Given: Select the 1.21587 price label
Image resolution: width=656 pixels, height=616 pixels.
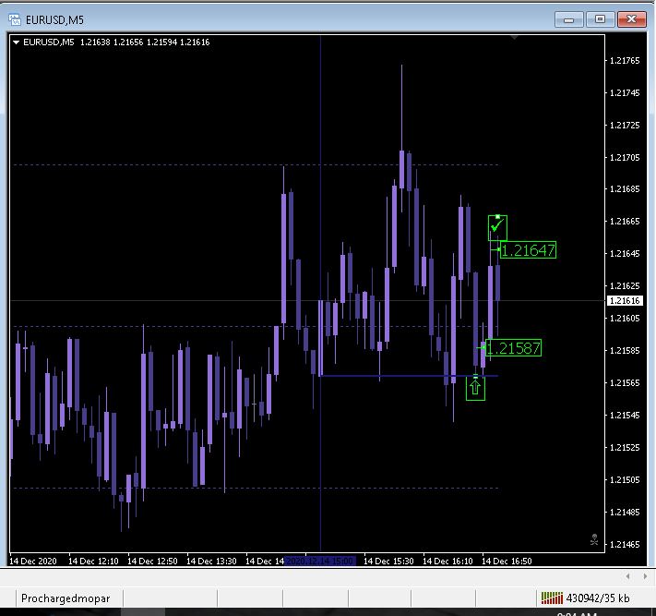Looking at the screenshot, I should pos(513,348).
